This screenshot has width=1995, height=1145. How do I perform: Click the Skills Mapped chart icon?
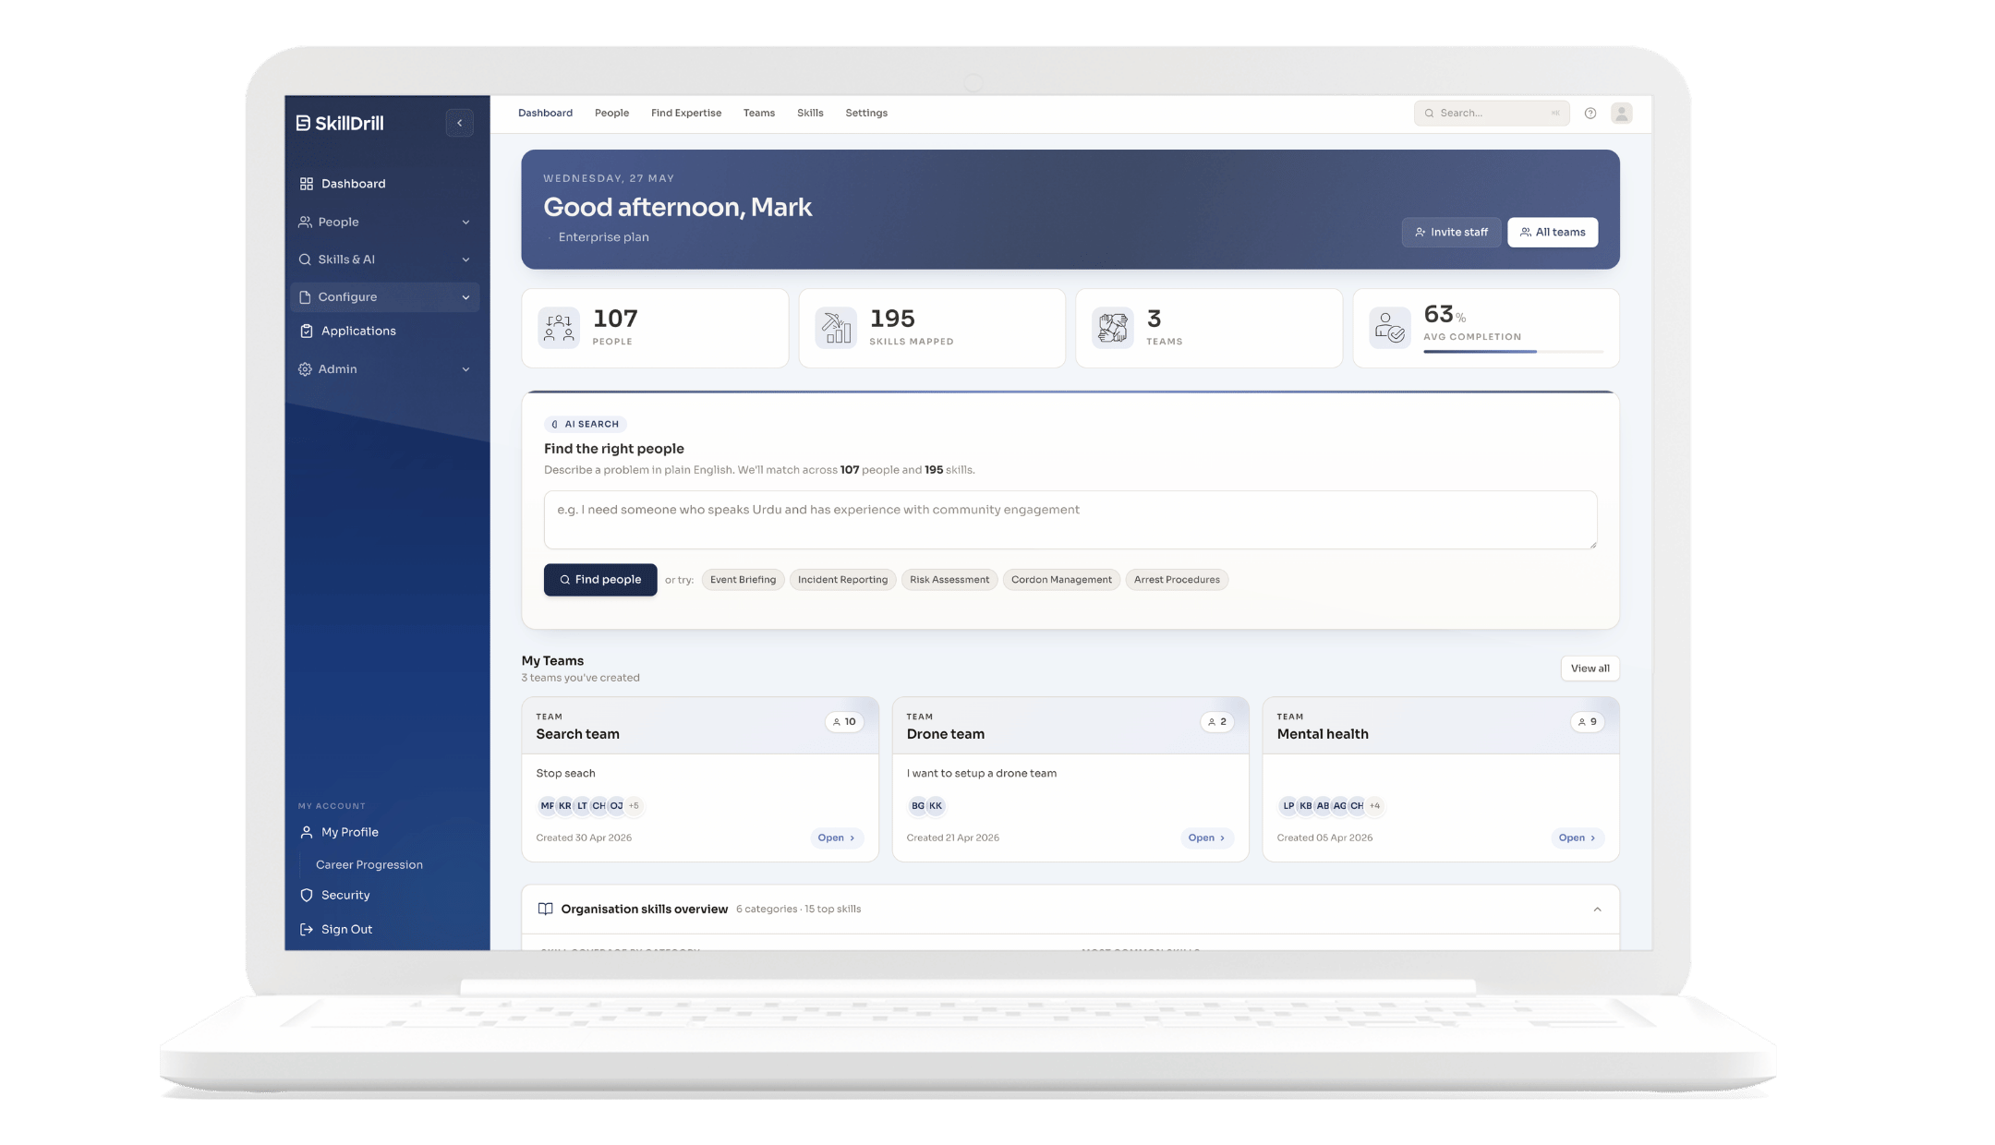coord(836,328)
